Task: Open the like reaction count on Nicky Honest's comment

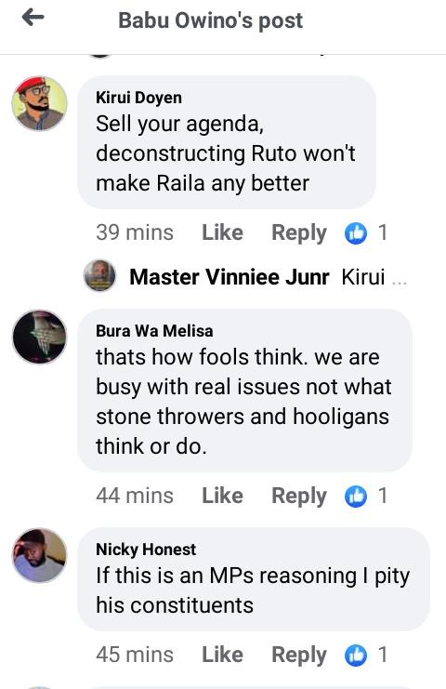Action: [366, 655]
